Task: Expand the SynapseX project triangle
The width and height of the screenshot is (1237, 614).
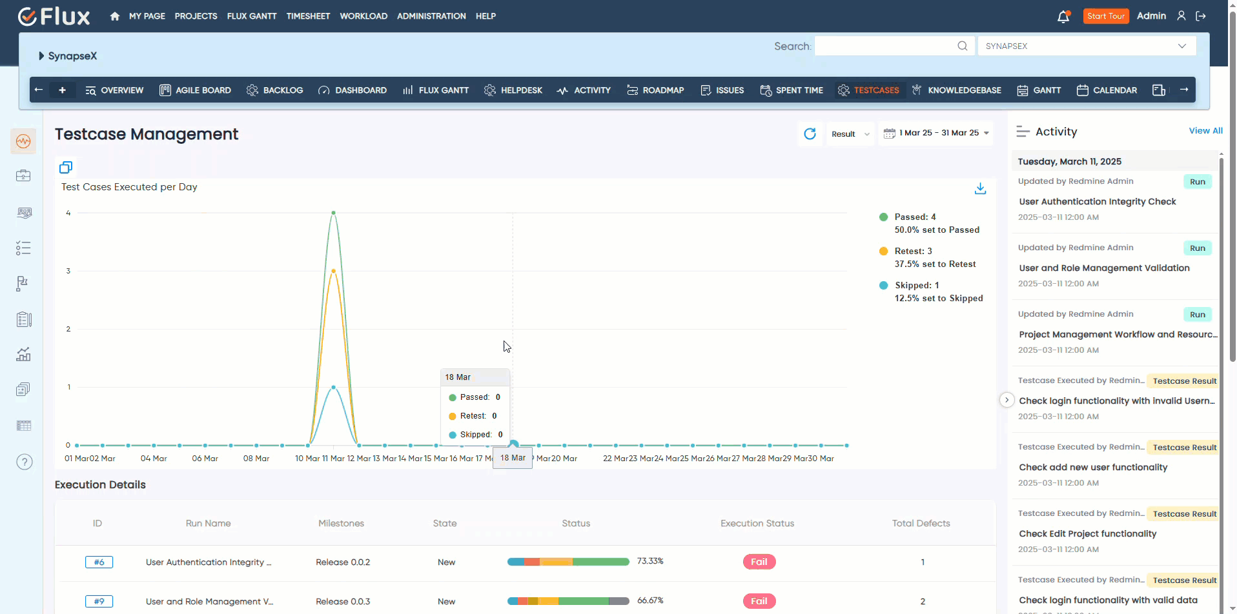Action: pyautogui.click(x=41, y=56)
